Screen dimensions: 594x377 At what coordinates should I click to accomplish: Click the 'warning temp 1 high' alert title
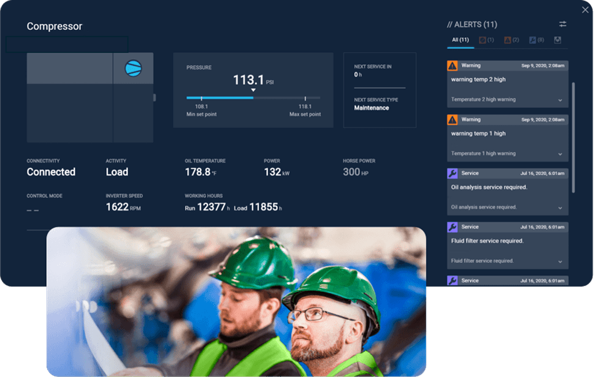click(x=479, y=134)
